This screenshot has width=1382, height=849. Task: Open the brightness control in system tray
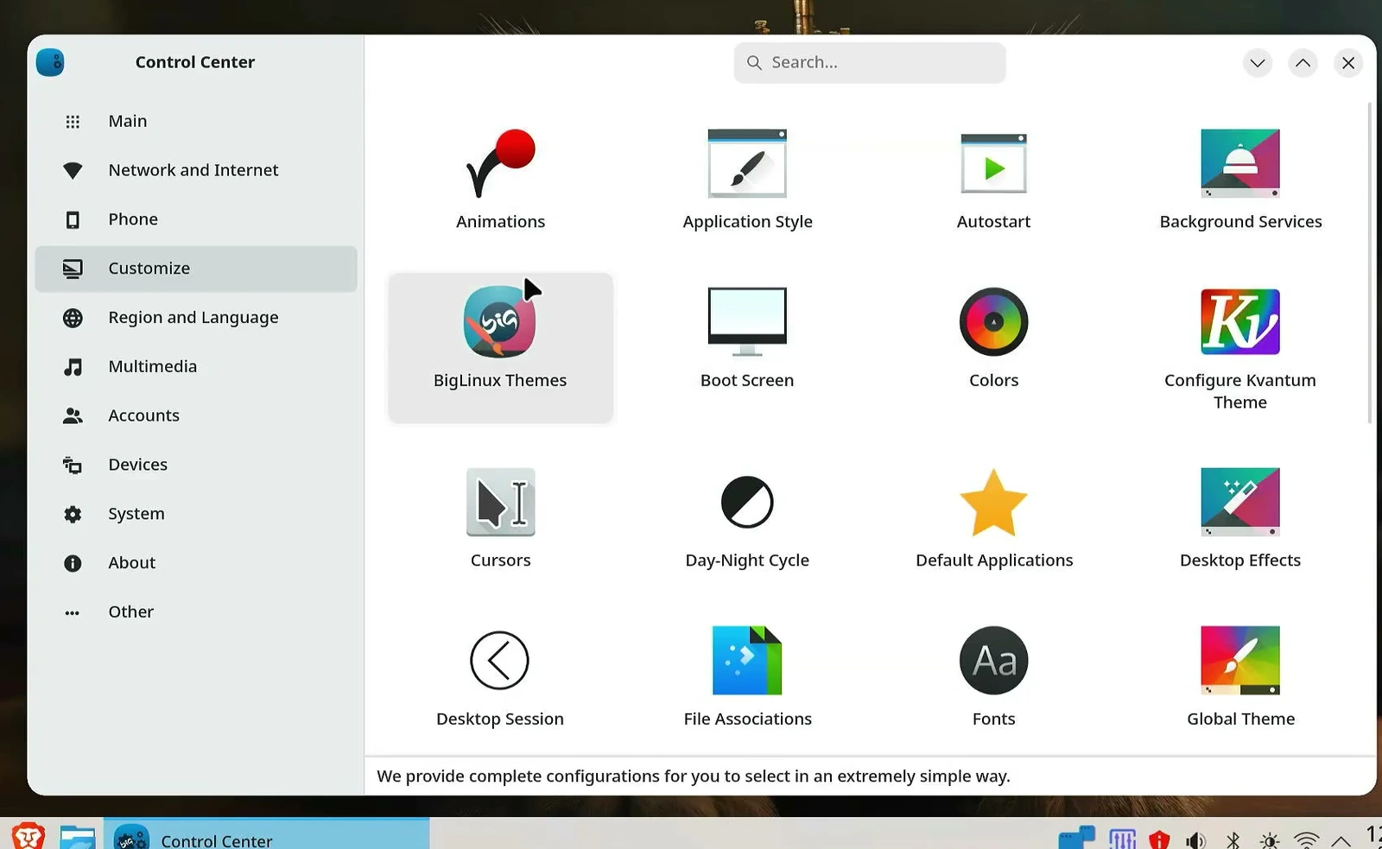(1270, 840)
